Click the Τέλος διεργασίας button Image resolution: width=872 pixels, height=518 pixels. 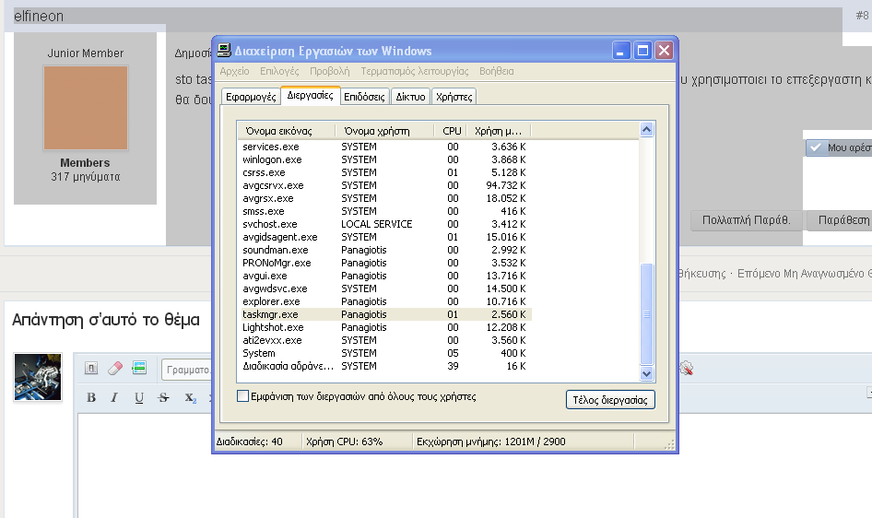click(610, 400)
